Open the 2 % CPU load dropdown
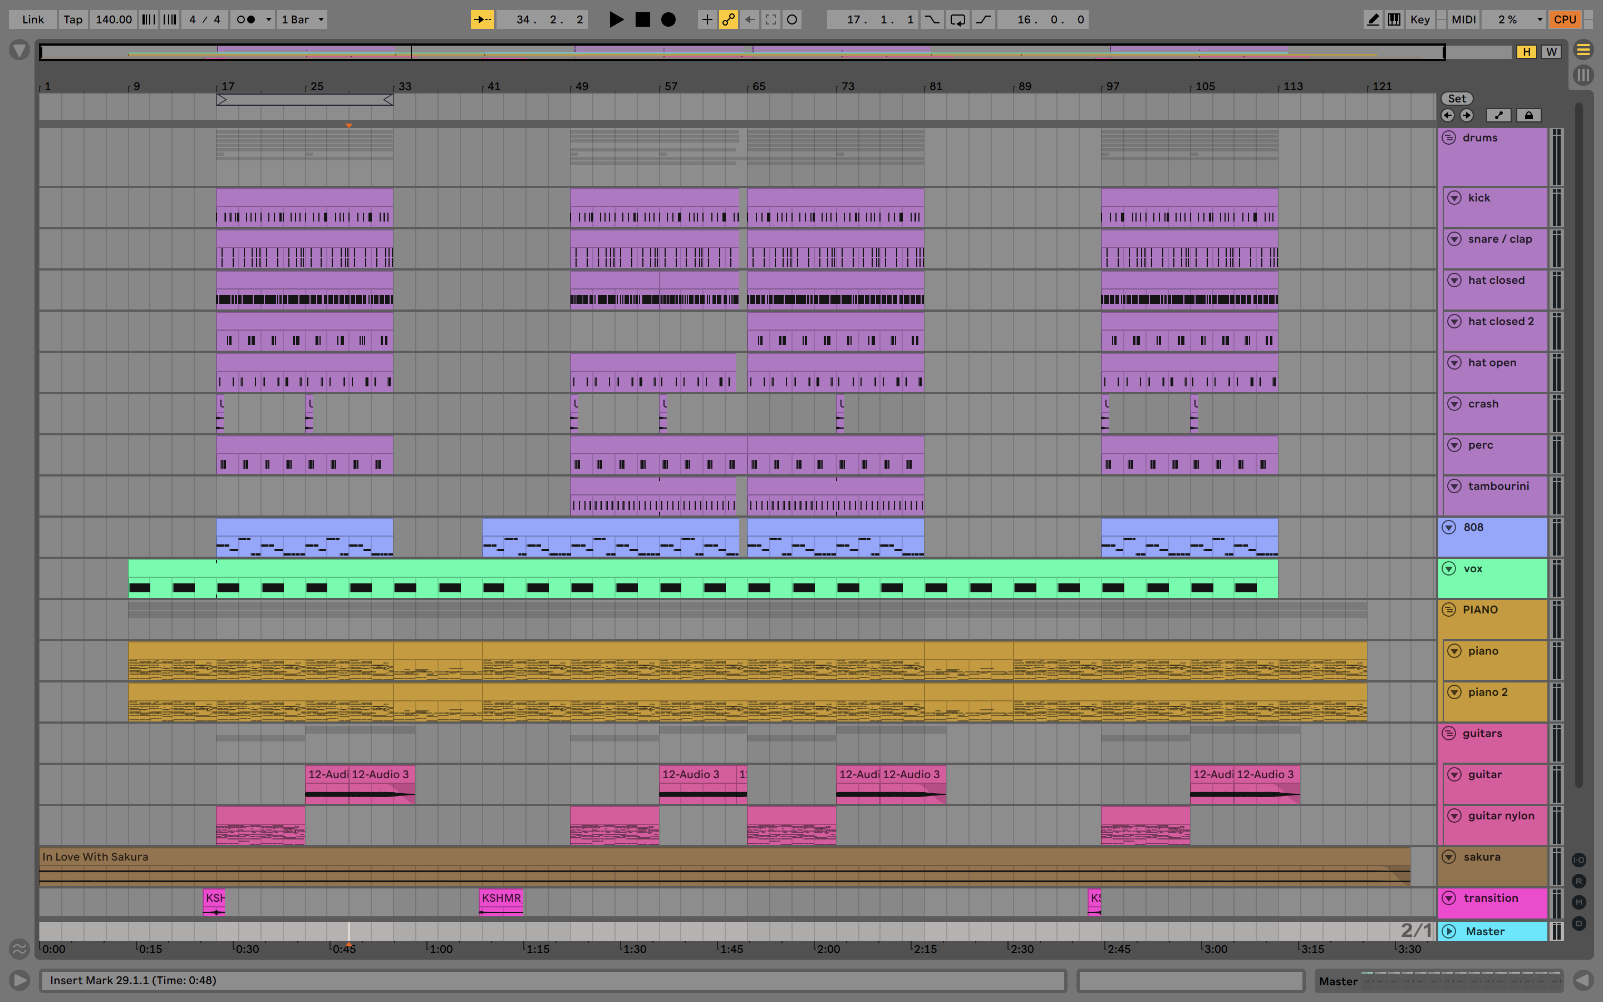This screenshot has width=1603, height=1002. [x=1513, y=19]
